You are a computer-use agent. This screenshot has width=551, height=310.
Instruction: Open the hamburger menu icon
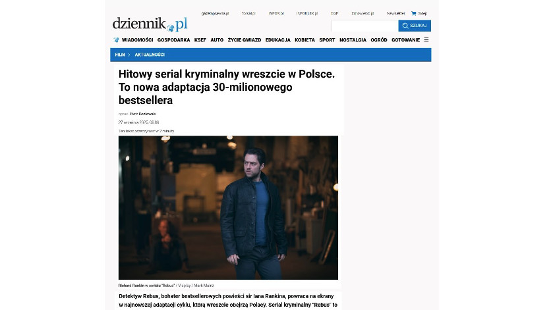426,39
